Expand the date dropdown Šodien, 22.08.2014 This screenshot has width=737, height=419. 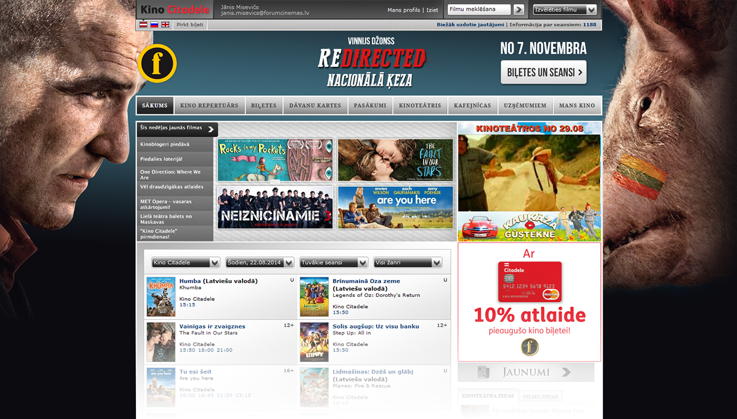coord(259,263)
